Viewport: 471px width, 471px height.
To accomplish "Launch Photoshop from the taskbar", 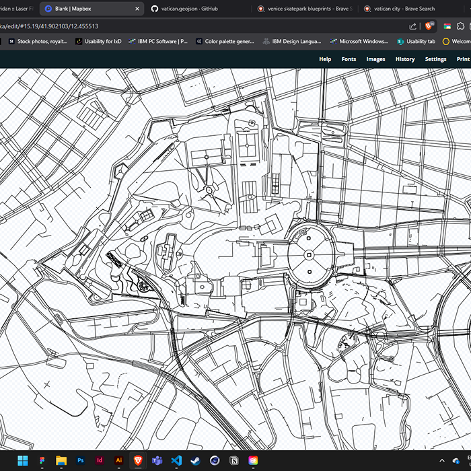I will (79, 460).
